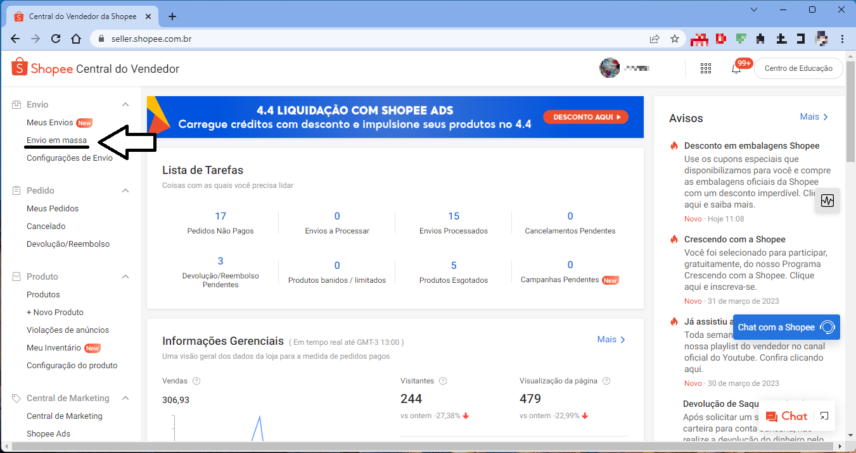Click the user profile avatar
This screenshot has height=453, width=856.
[x=610, y=68]
